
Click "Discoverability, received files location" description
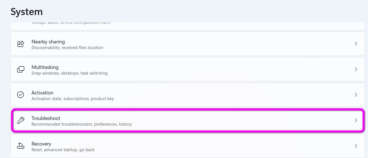[67, 48]
